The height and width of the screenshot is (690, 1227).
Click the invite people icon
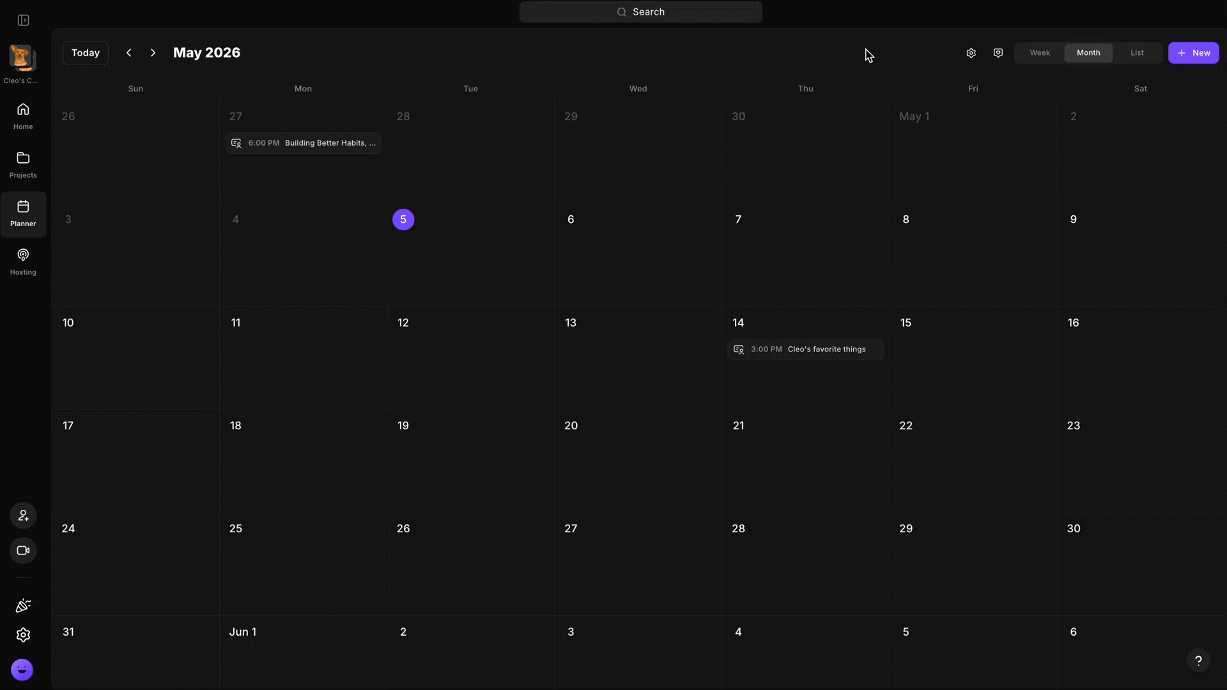pyautogui.click(x=23, y=516)
